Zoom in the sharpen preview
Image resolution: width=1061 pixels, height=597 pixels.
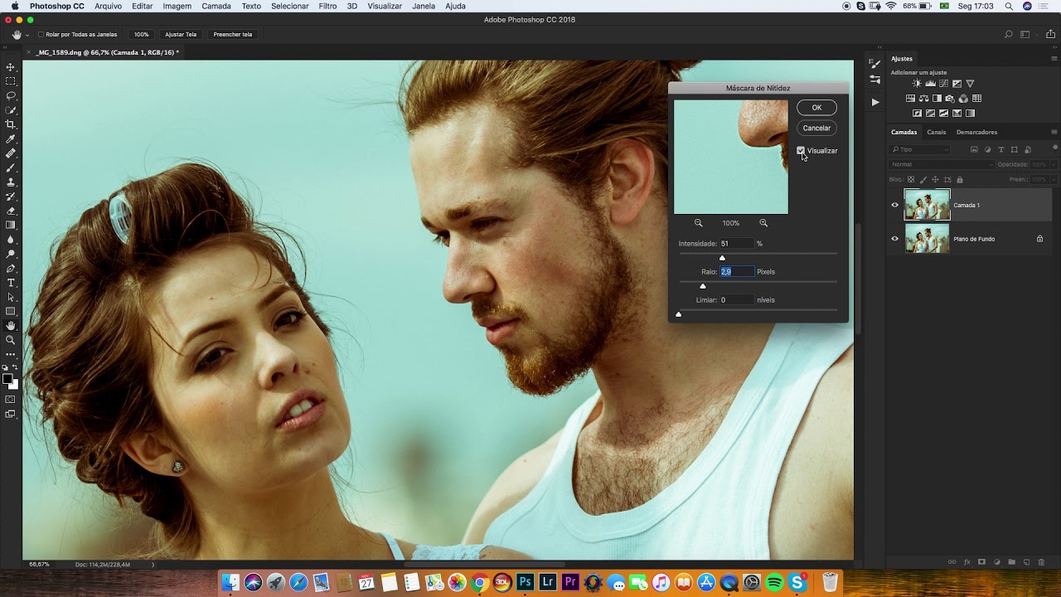[x=763, y=223]
